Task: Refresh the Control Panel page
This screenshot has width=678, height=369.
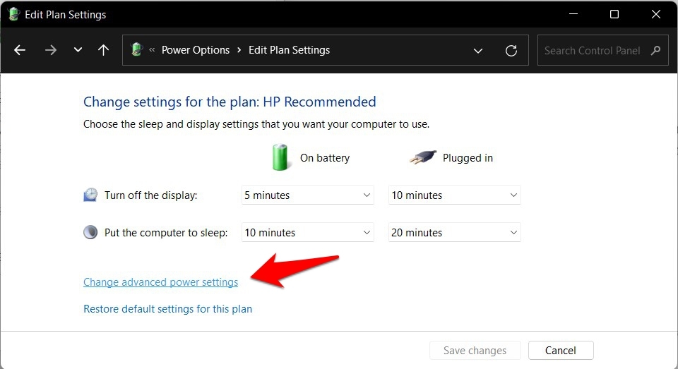Action: point(511,51)
